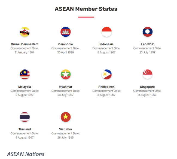
Task: Open the Brunei Darussalam country name link
Action: [x=25, y=44]
